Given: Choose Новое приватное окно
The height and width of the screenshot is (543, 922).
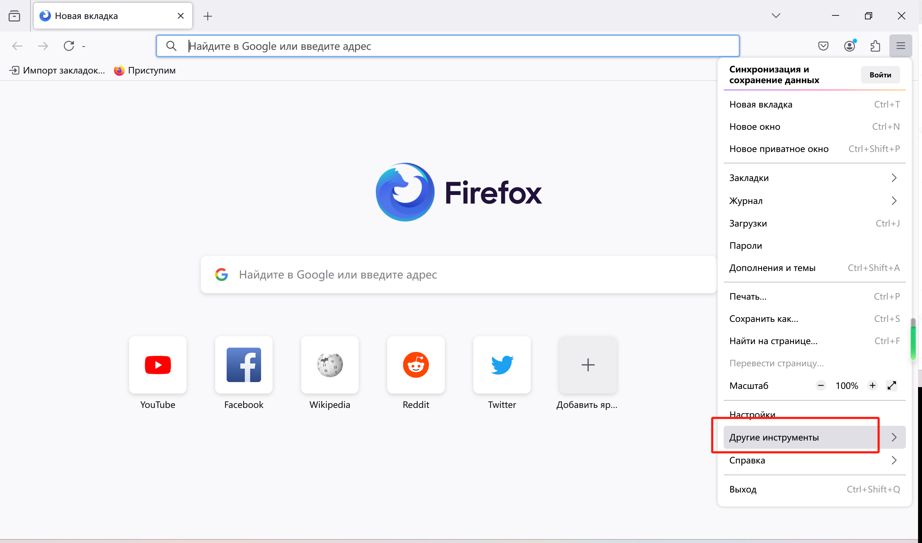Looking at the screenshot, I should [814, 149].
